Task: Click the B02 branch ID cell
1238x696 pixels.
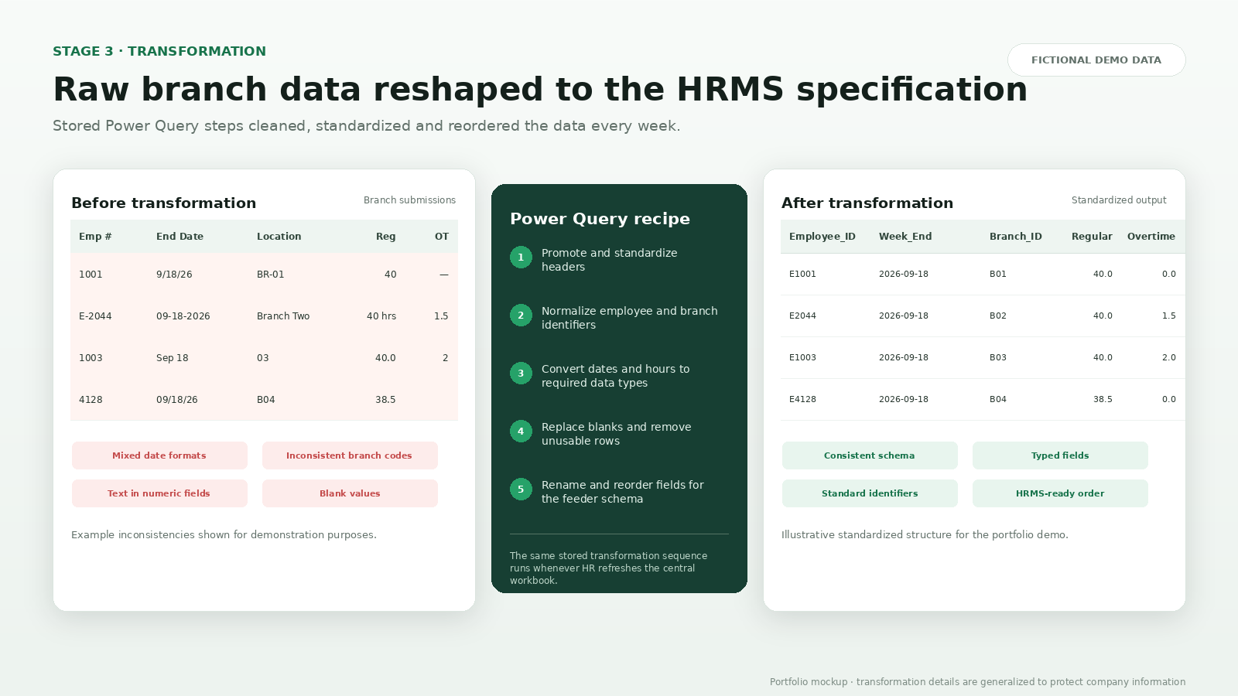Action: coord(998,316)
